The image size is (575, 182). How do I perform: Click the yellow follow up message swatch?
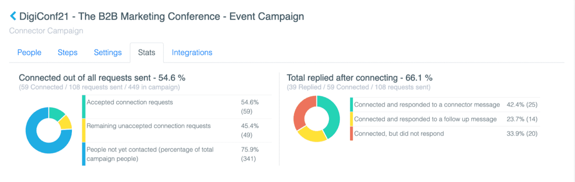351,119
